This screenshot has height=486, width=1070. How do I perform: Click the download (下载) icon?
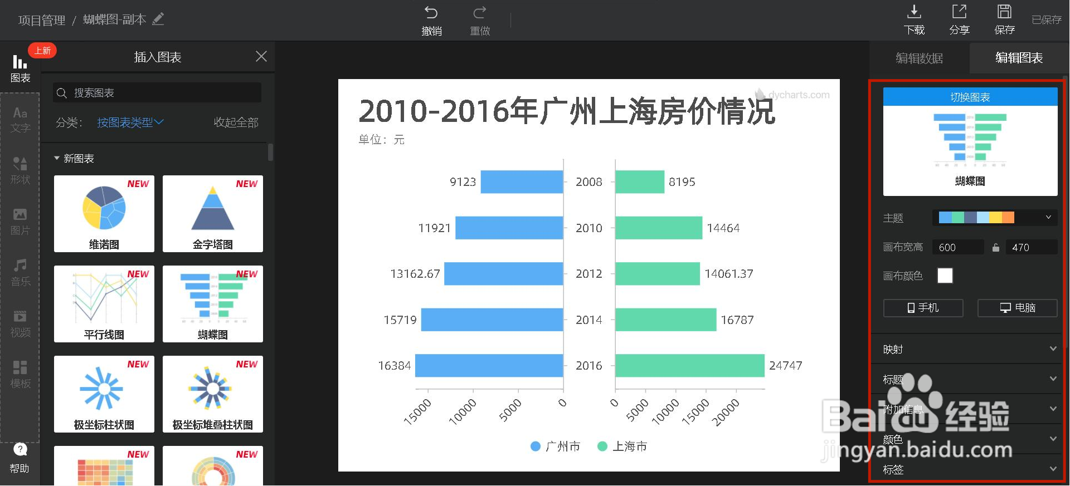[x=914, y=11]
